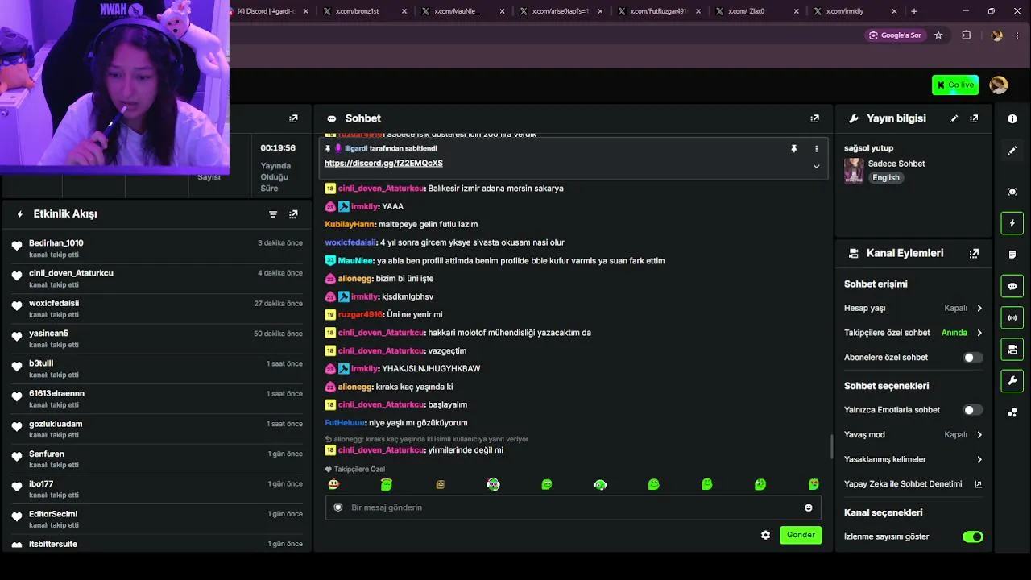Pop out the Yayın bilgisi panel
The width and height of the screenshot is (1031, 580).
974,118
